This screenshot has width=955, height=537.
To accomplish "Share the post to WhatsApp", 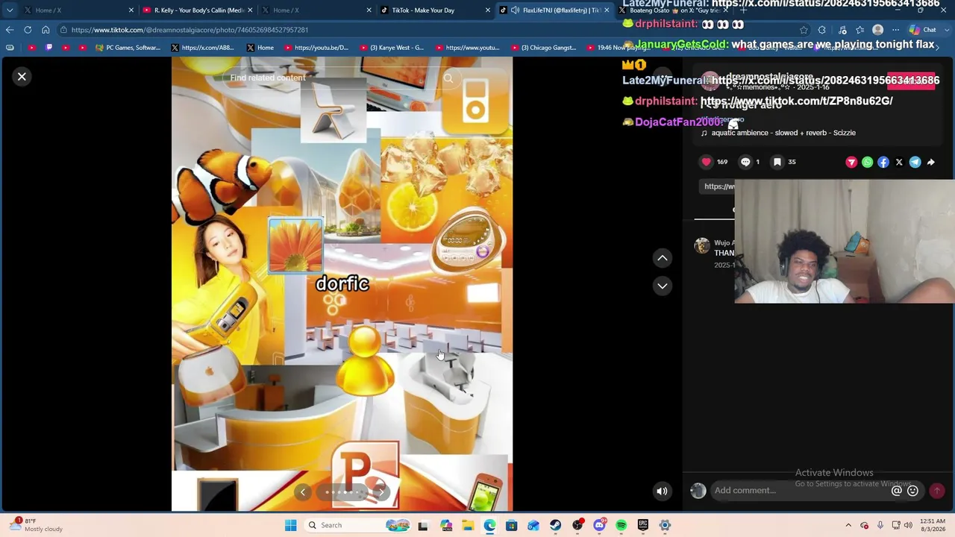I will (x=867, y=162).
